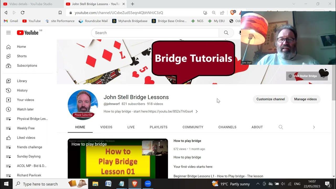Select the CHANNELS channel tab

[x=227, y=127]
